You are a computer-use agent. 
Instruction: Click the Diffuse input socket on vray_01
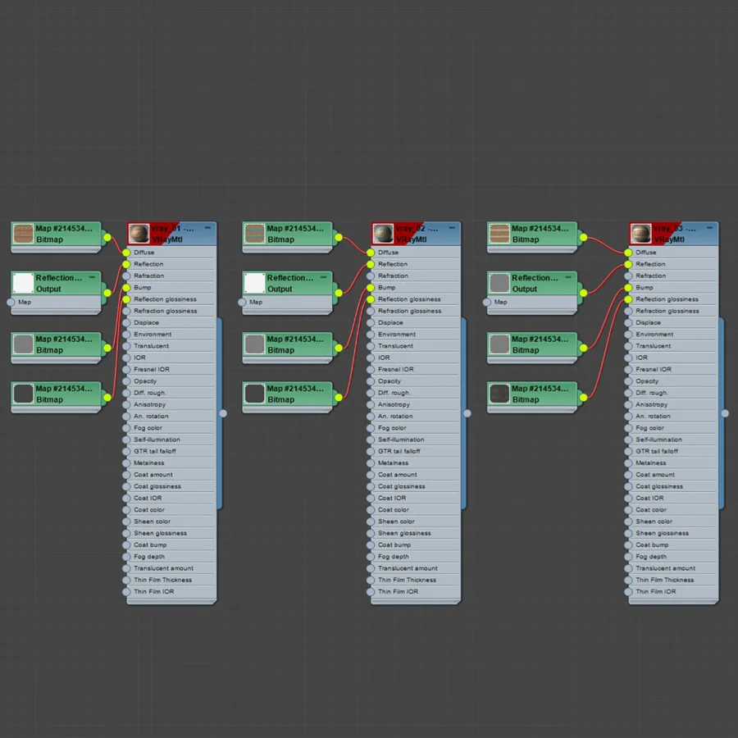[x=126, y=253]
